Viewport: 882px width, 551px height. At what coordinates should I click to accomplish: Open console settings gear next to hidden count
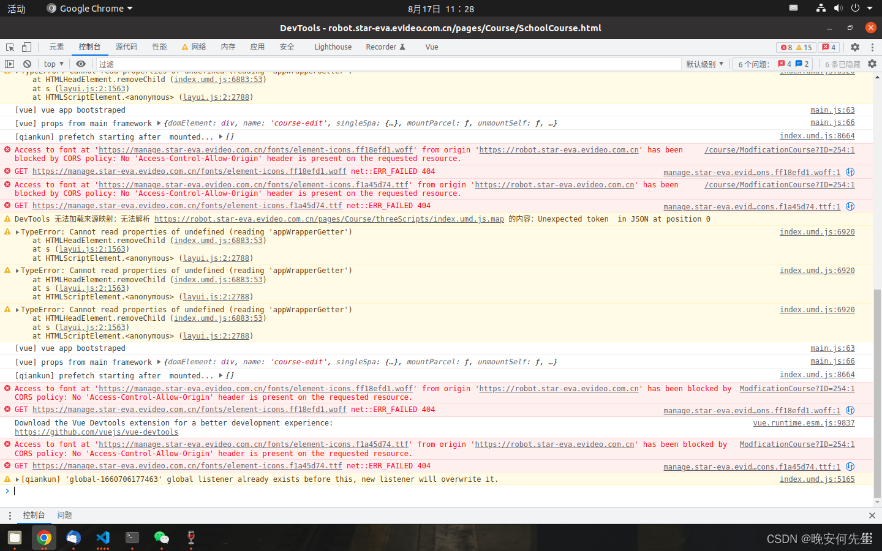point(872,64)
